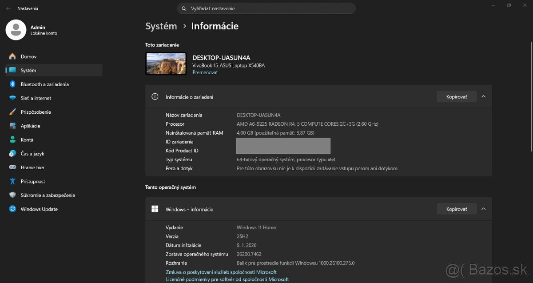Image resolution: width=533 pixels, height=283 pixels.
Task: Click the Vyhľadať nastavenie search field
Action: click(x=266, y=8)
